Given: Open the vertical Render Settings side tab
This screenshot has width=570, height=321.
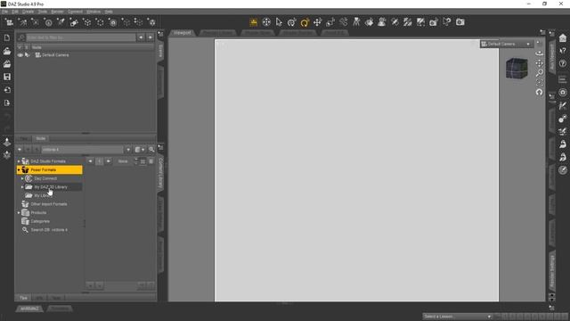Looking at the screenshot, I should 552,271.
